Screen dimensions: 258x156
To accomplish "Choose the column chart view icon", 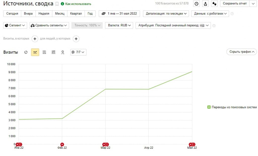I will (53, 52).
